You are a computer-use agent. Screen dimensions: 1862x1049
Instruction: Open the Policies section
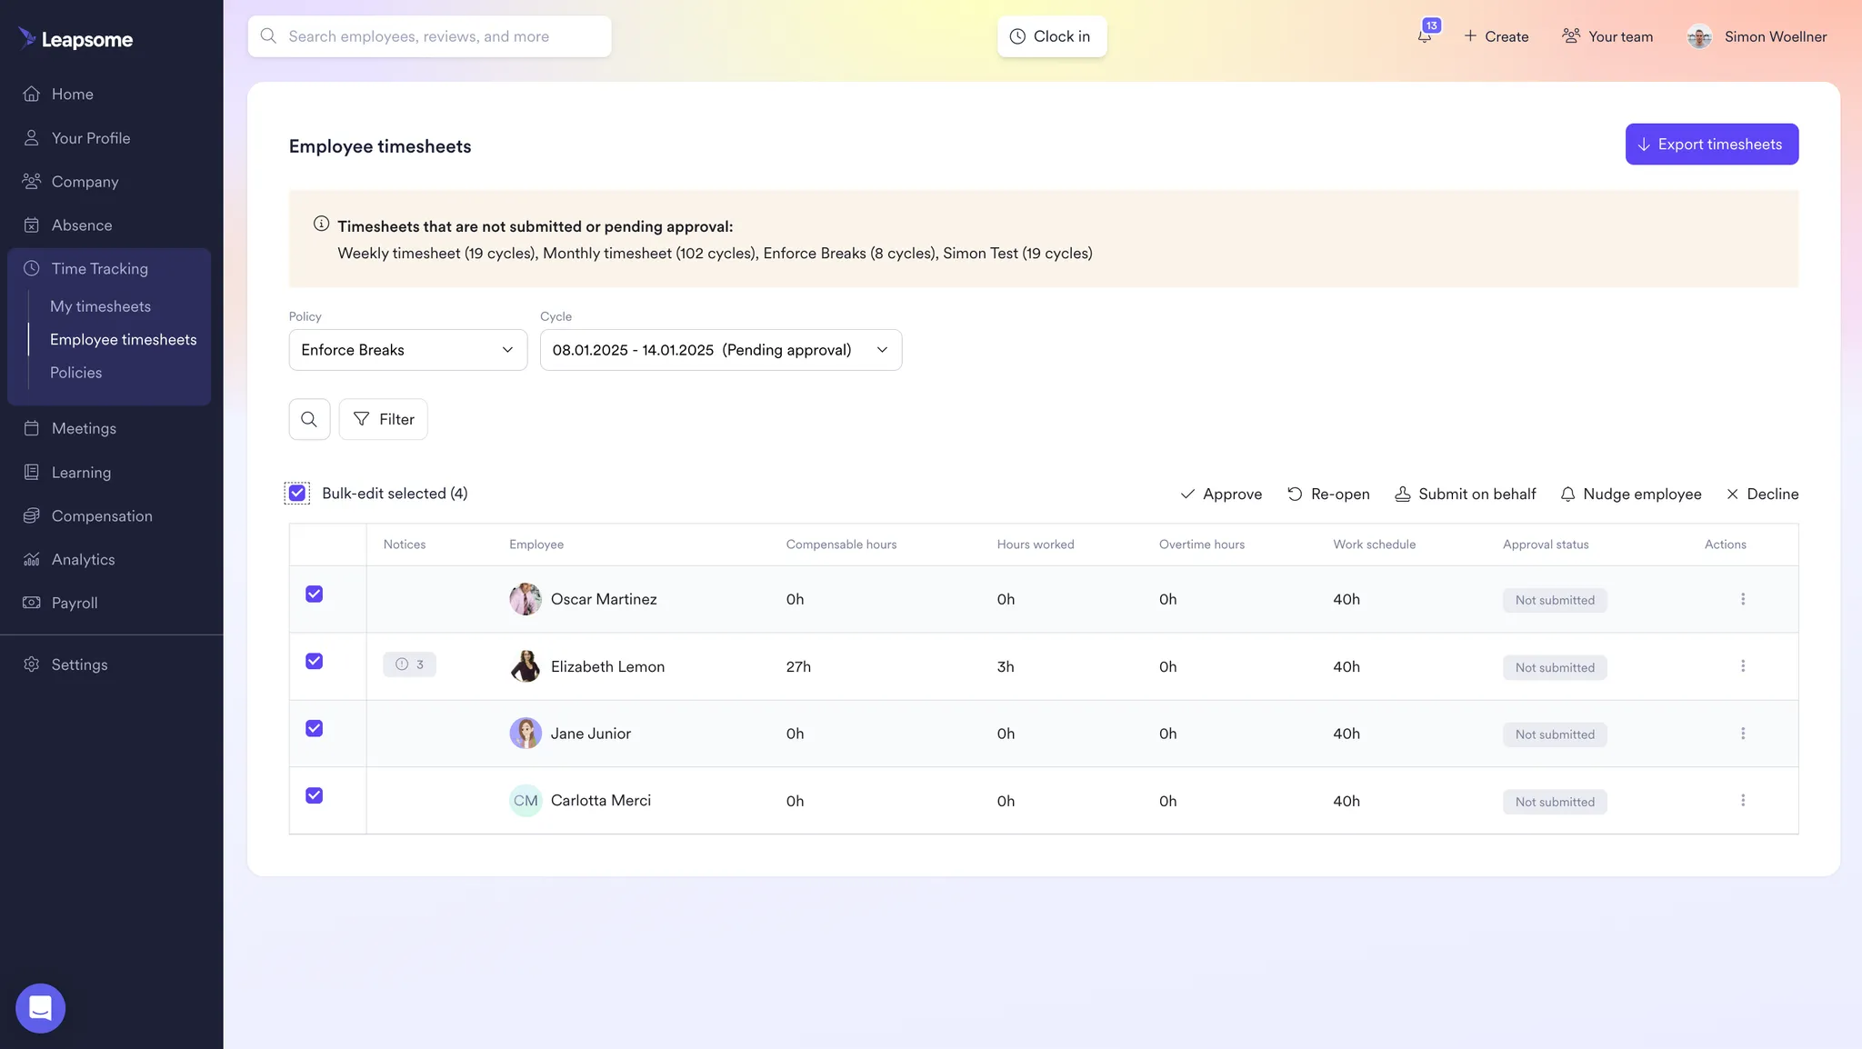pyautogui.click(x=76, y=372)
